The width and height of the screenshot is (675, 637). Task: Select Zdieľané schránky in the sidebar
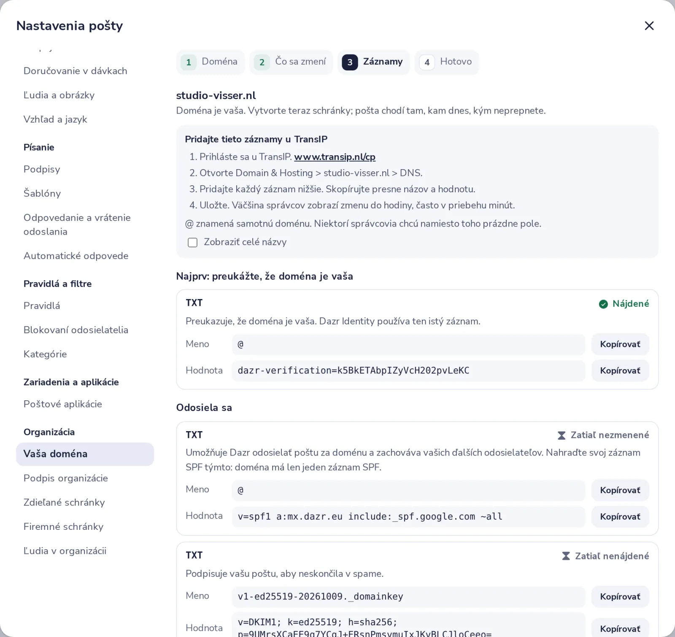pos(64,502)
